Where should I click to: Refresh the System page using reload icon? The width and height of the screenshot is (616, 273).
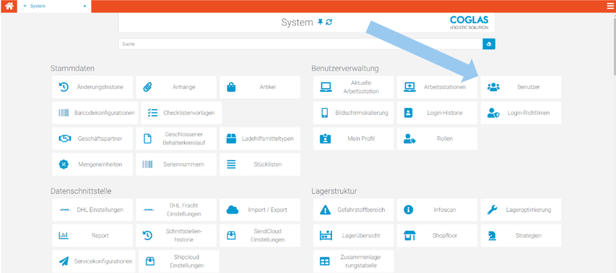(x=329, y=22)
